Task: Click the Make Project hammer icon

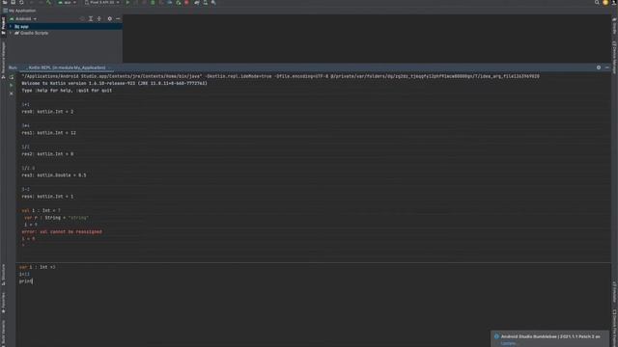Action: 49,2
